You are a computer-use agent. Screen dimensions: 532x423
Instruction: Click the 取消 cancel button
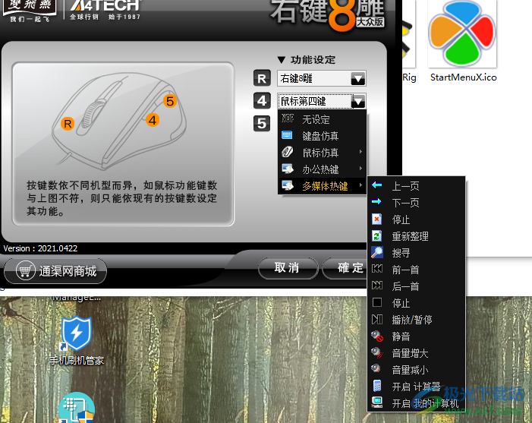point(288,268)
